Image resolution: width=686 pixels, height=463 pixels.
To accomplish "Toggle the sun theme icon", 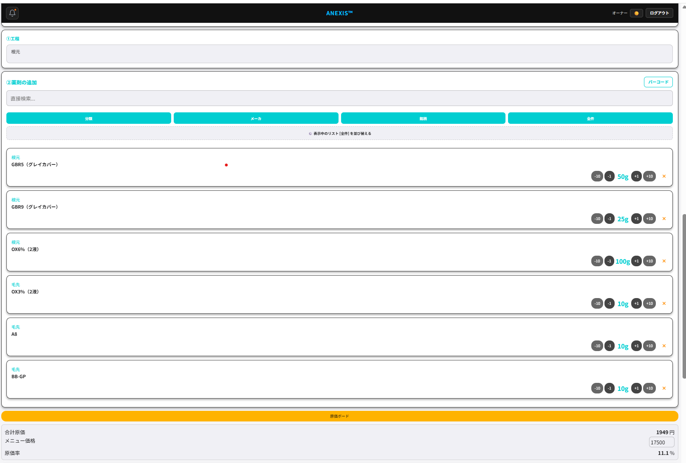I will coord(636,13).
